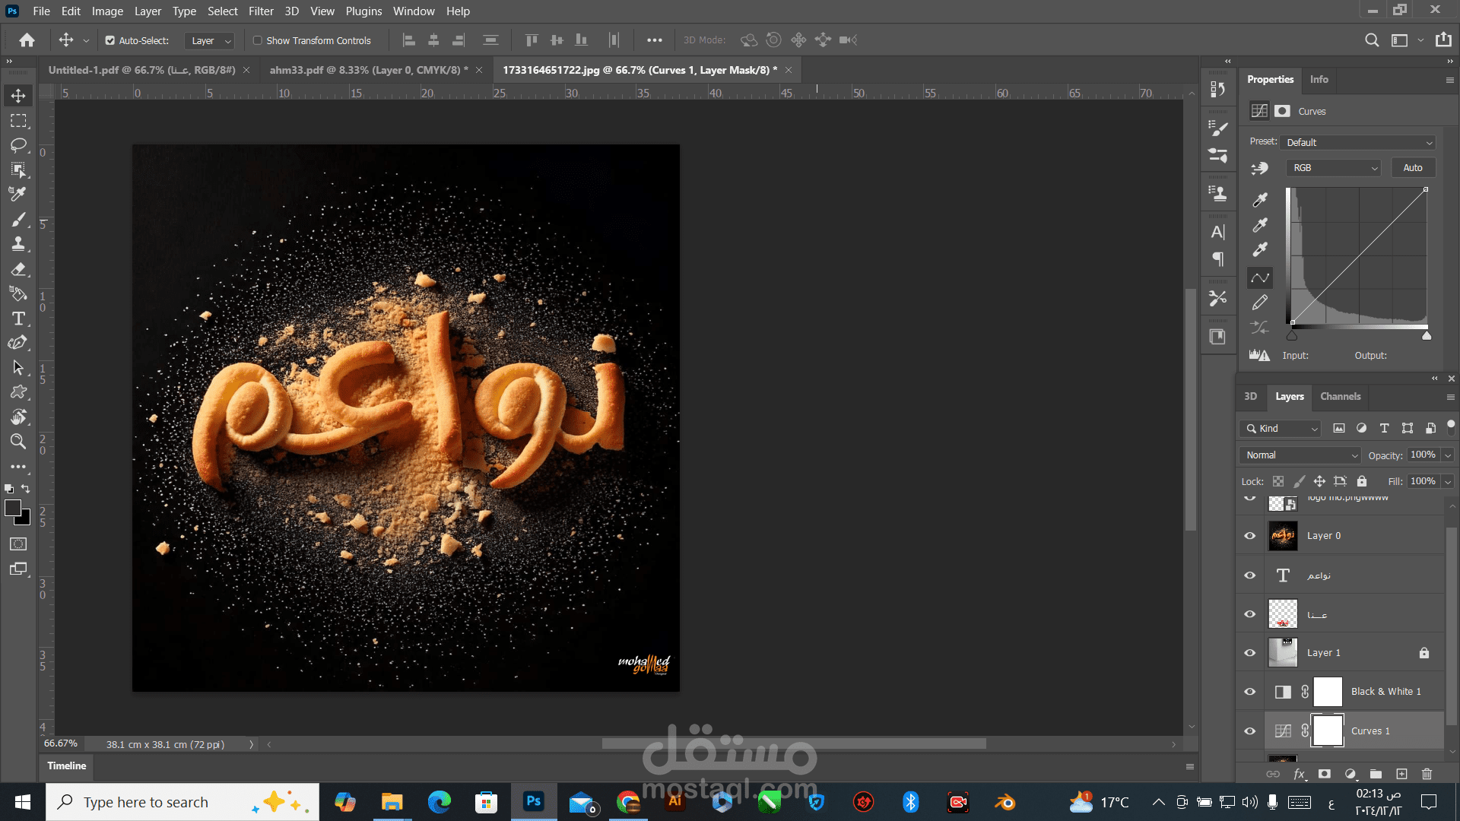Click the Auto button in Curves
The width and height of the screenshot is (1460, 821).
tap(1412, 168)
